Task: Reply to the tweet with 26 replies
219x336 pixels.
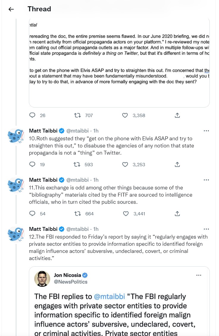Action: point(32,115)
